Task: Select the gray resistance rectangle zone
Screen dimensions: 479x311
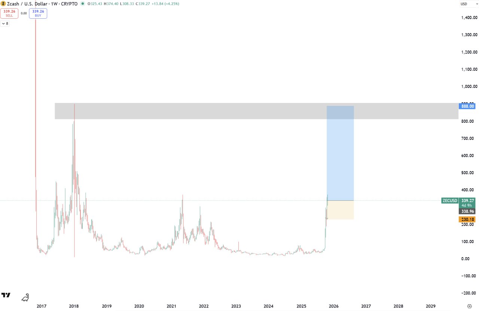Action: click(x=187, y=111)
